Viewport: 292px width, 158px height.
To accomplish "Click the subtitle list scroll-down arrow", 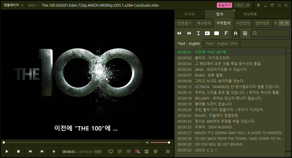I will pos(288,154).
